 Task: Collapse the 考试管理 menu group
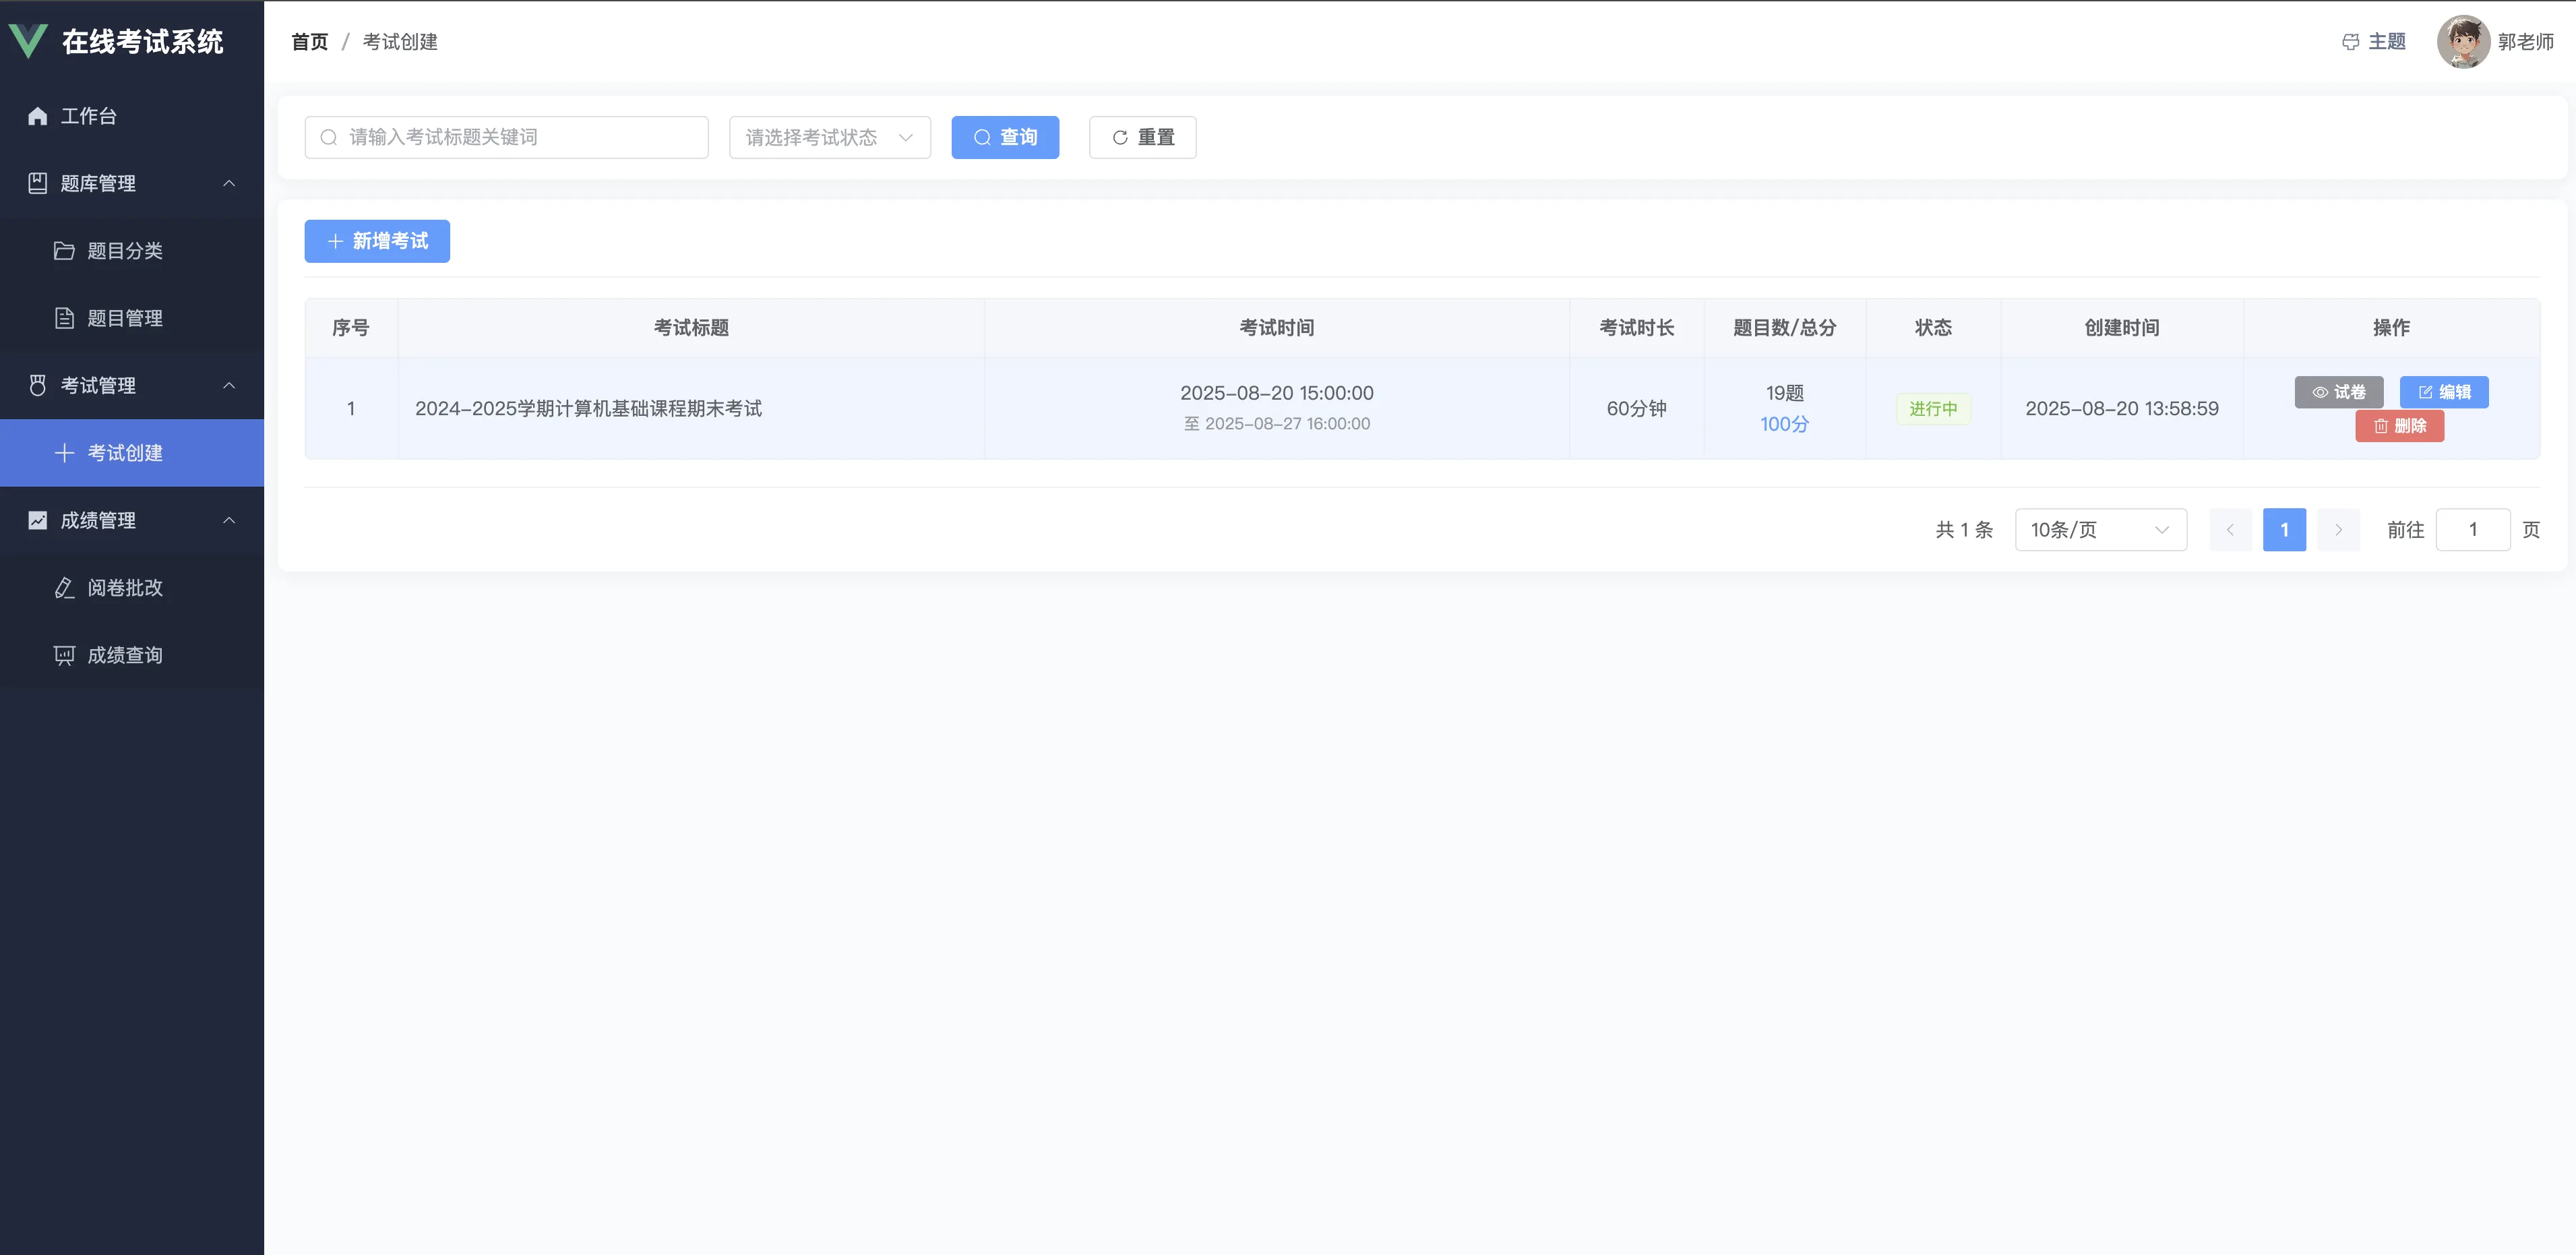(229, 385)
